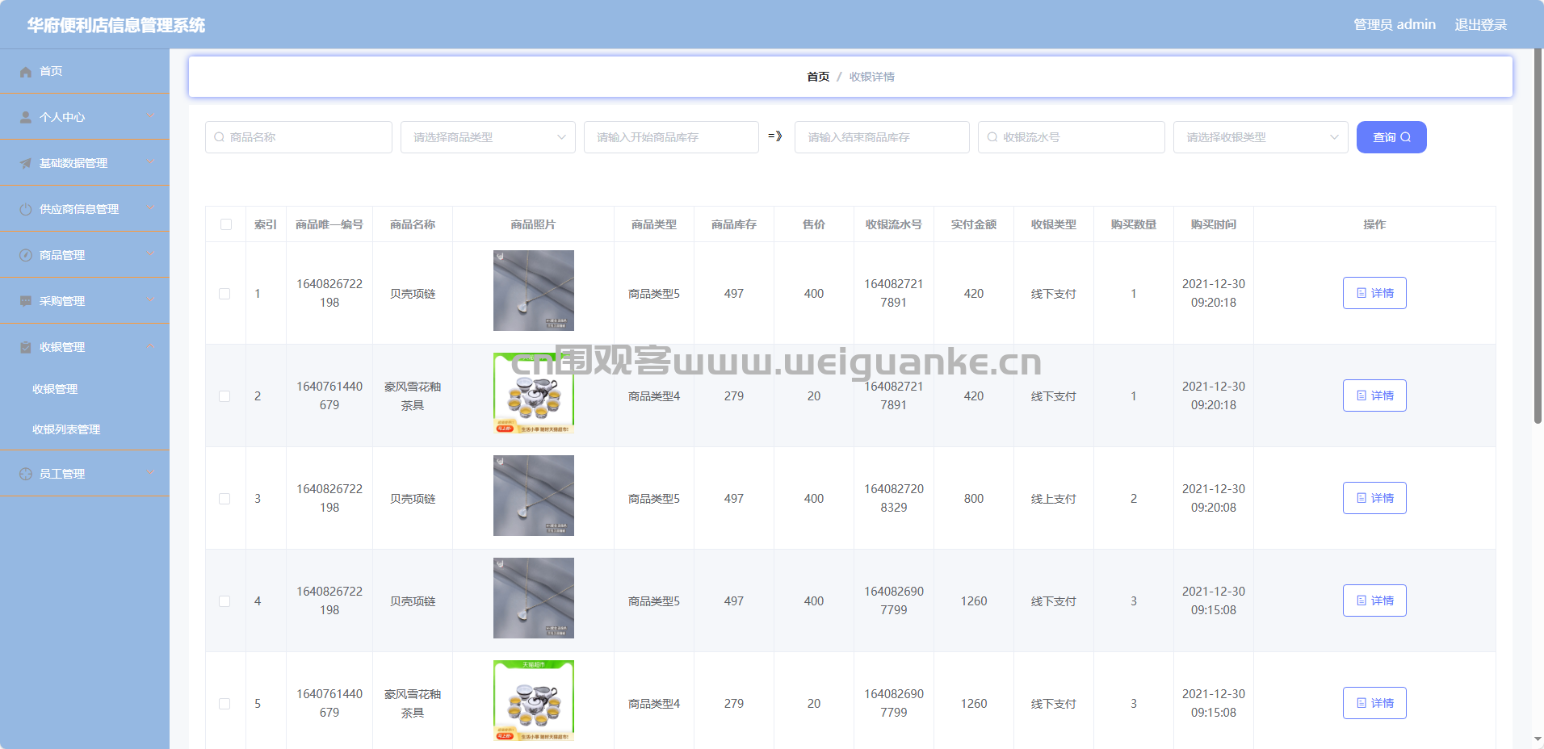Click the clipboard icon beside 收银管理

click(26, 347)
